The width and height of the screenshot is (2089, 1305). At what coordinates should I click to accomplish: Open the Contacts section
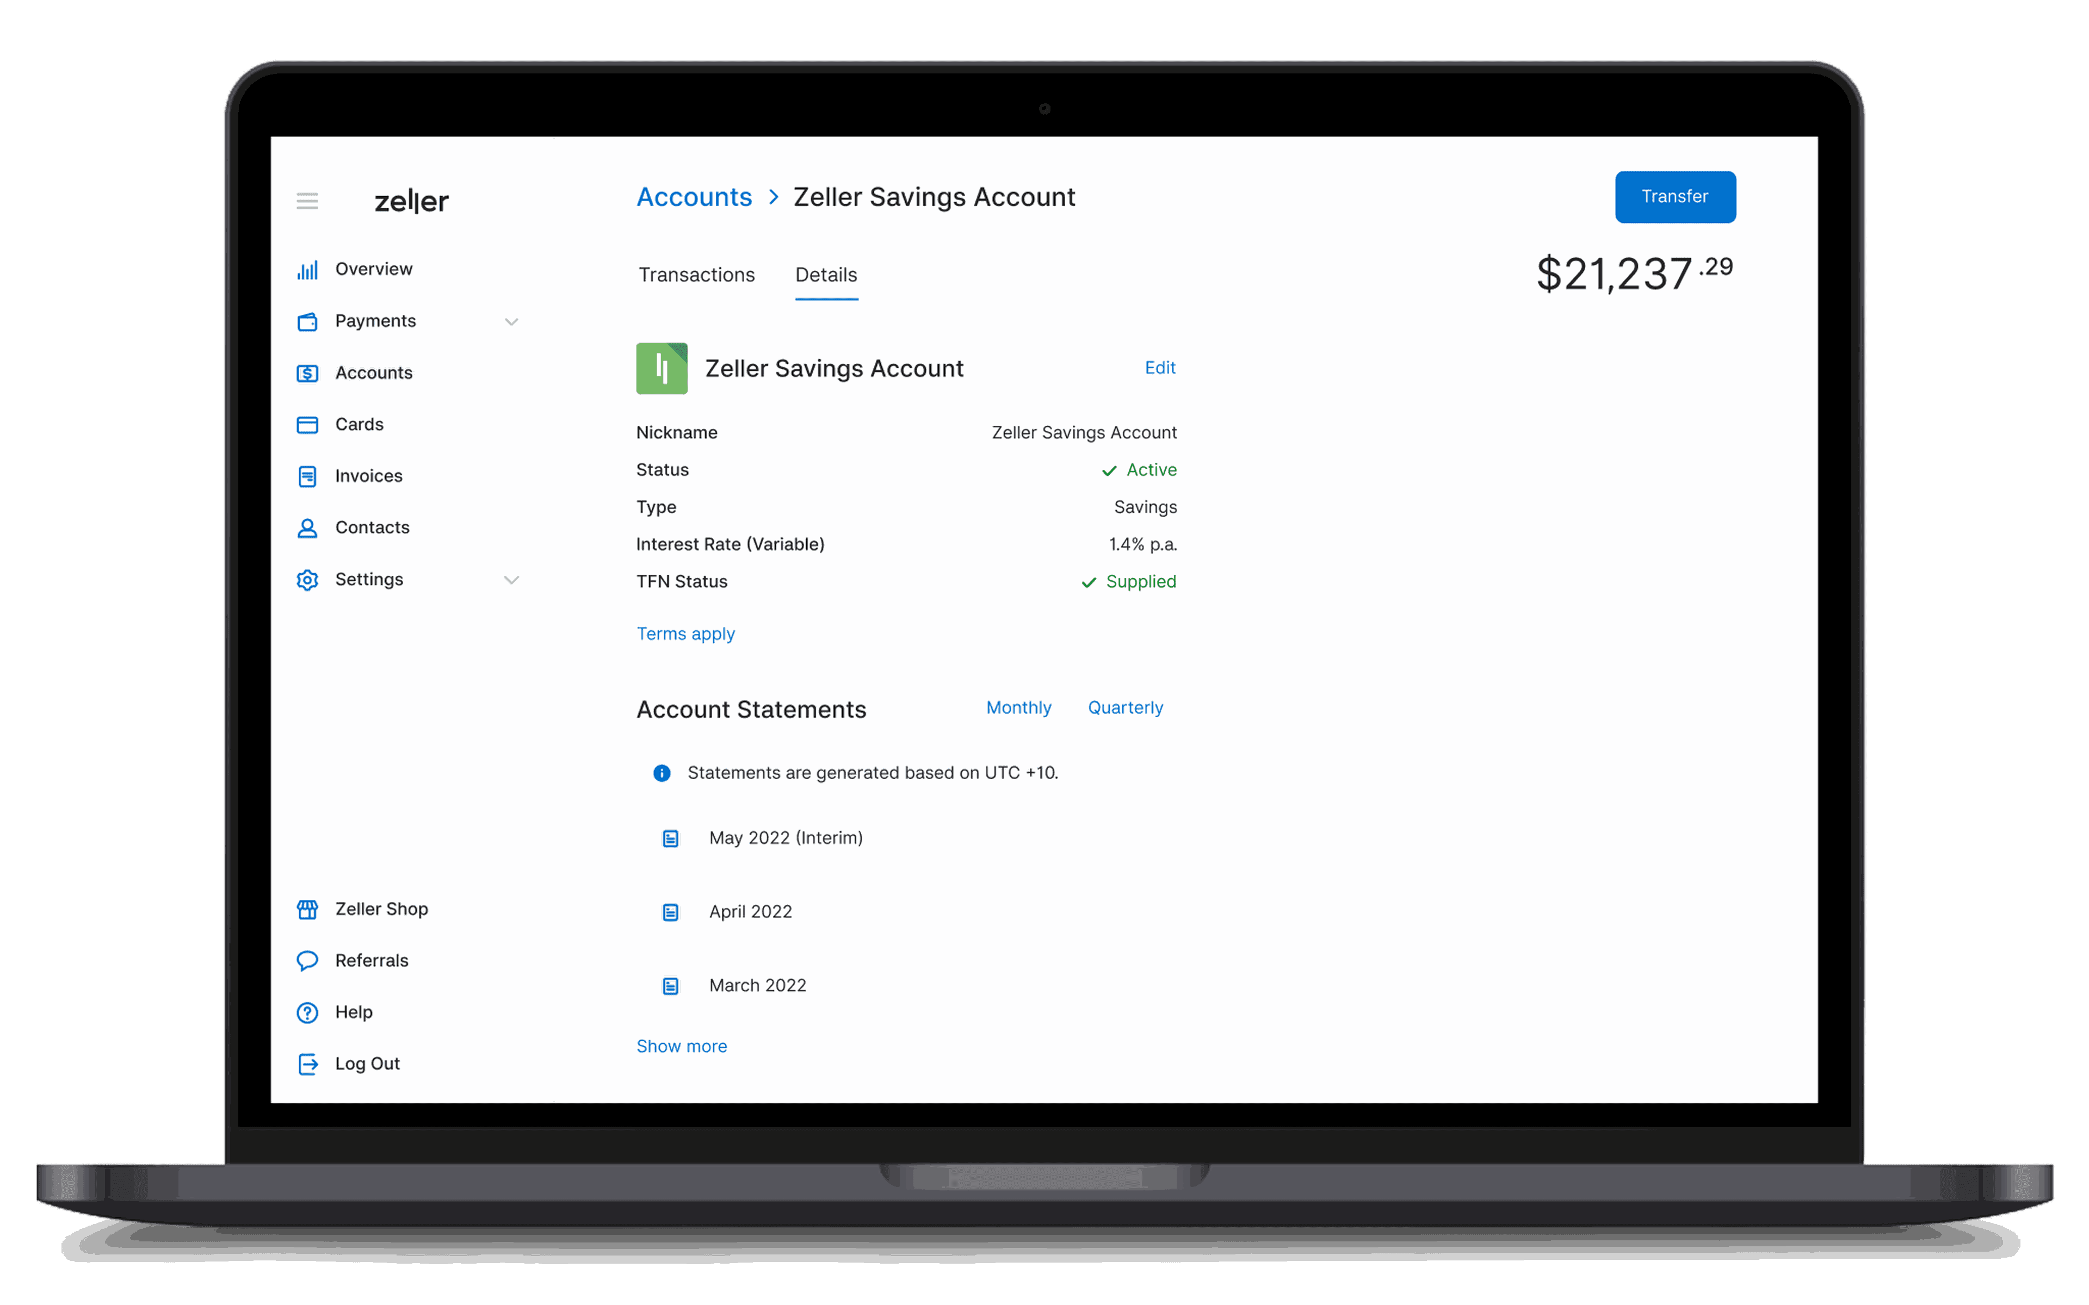372,527
